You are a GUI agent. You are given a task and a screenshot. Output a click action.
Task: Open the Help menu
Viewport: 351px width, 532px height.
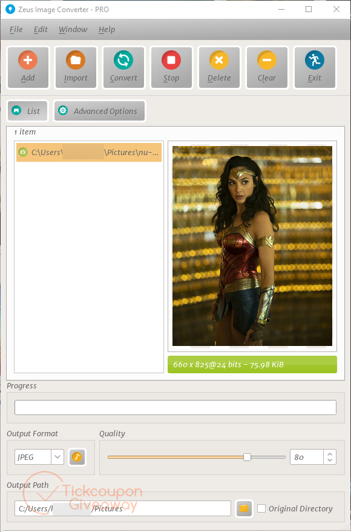(107, 30)
